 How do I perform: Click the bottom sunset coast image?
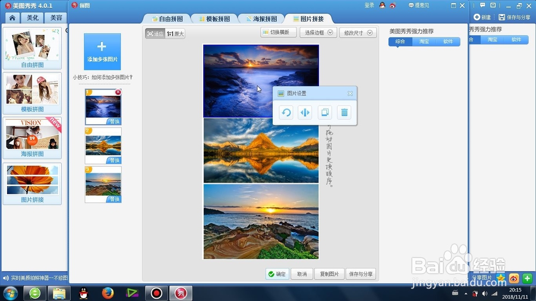pos(261,221)
